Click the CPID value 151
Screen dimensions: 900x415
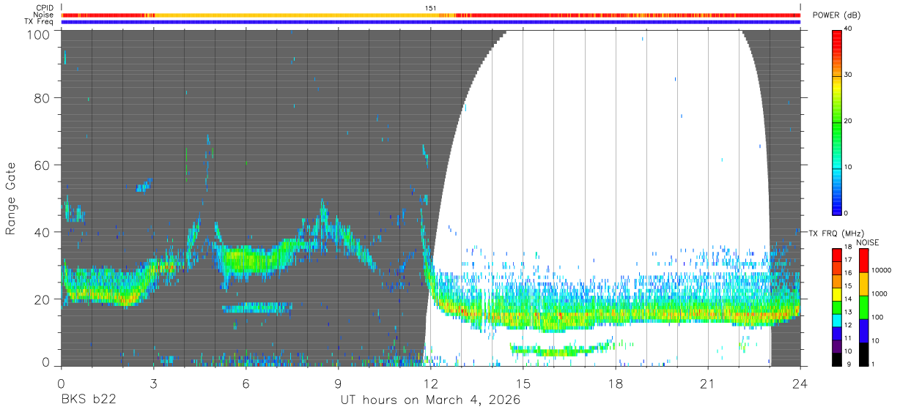pyautogui.click(x=431, y=8)
